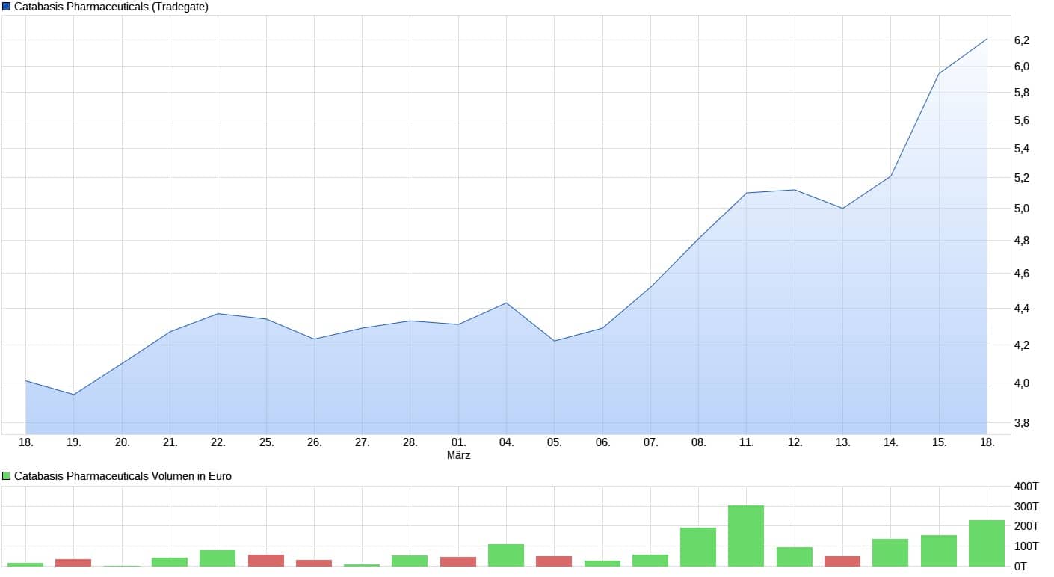This screenshot has height=577, width=1054.
Task: Click the green legend square for Volumen
Action: [7, 476]
